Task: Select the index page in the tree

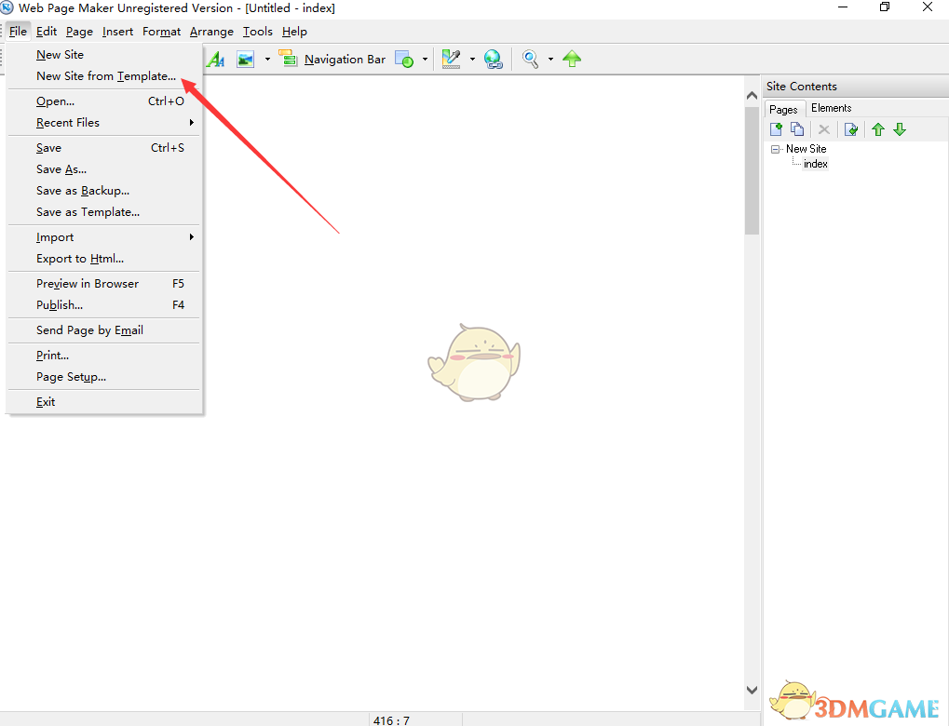Action: coord(815,163)
